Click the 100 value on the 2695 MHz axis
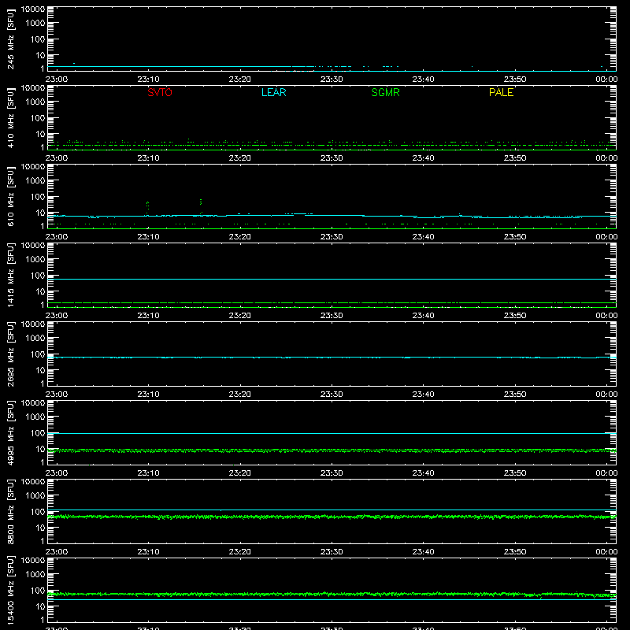Screen dimensions: 630x630 [38, 354]
